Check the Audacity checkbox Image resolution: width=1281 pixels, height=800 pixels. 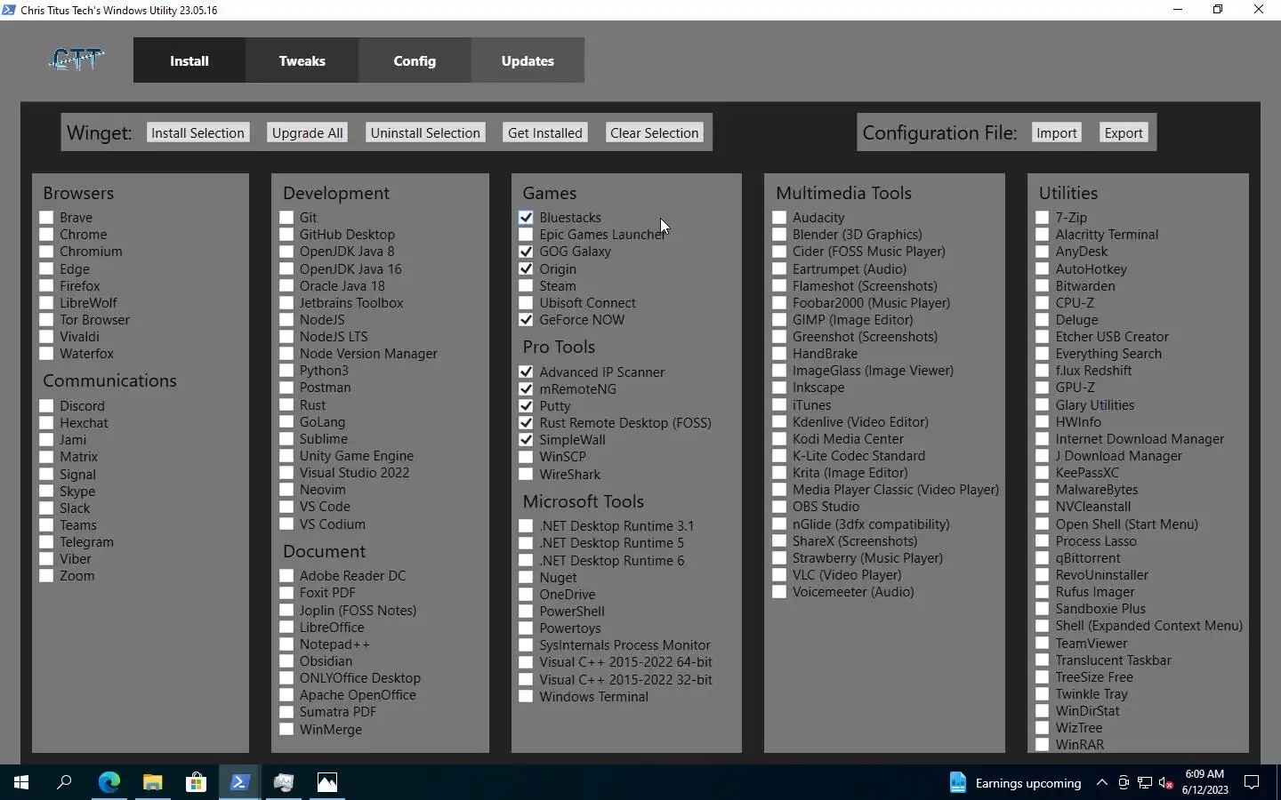(x=779, y=218)
